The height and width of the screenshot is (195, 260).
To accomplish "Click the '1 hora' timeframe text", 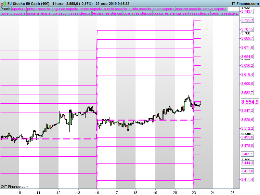I will pos(58,4).
